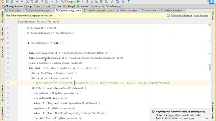Click the Undo arrow icon

(17, 1)
